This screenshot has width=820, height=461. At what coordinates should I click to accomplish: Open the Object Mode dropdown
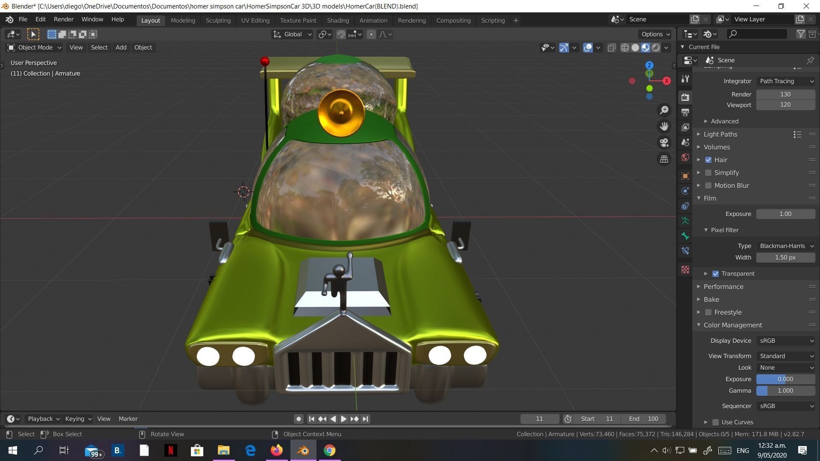point(34,47)
